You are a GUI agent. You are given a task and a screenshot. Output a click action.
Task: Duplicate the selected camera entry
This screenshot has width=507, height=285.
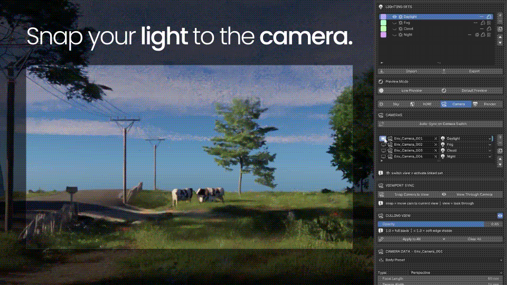tap(500, 151)
